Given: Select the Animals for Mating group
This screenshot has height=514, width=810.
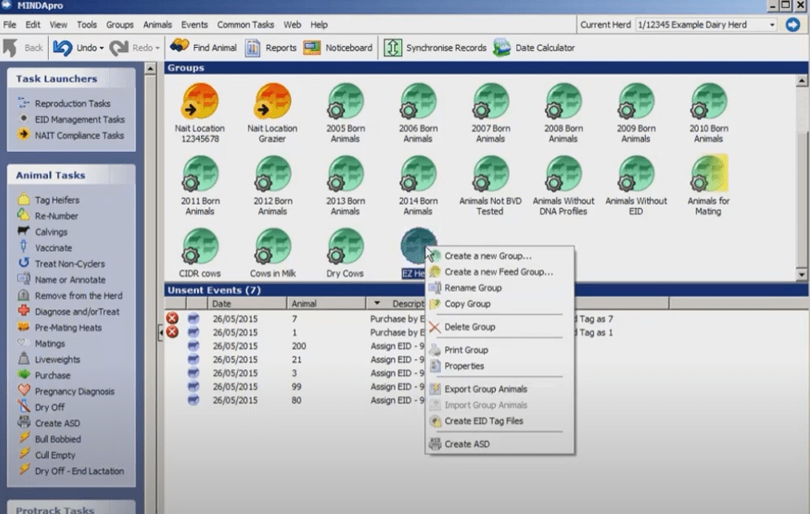Looking at the screenshot, I should (x=708, y=185).
